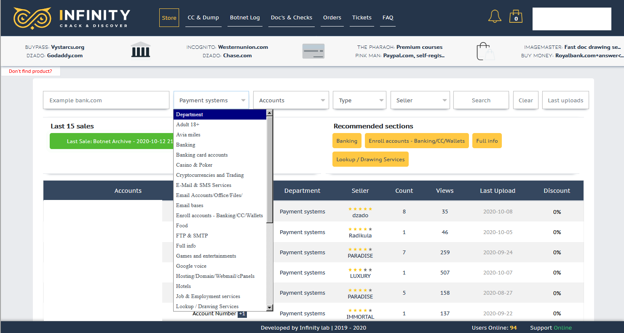Switch to the CC & Dump tab
This screenshot has height=333, width=624.
[204, 18]
